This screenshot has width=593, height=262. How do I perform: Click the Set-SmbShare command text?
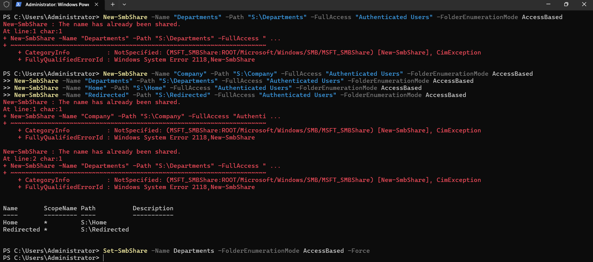click(x=125, y=251)
